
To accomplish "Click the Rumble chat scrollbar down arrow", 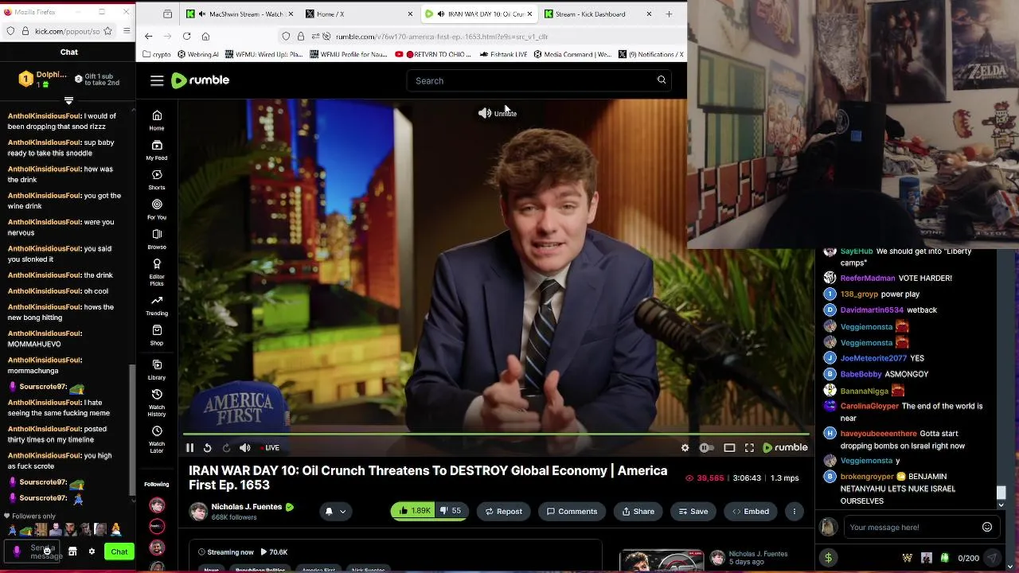I will 1001,505.
